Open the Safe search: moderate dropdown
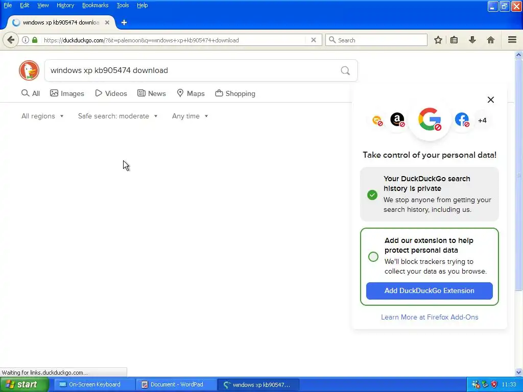Image resolution: width=523 pixels, height=392 pixels. (118, 116)
